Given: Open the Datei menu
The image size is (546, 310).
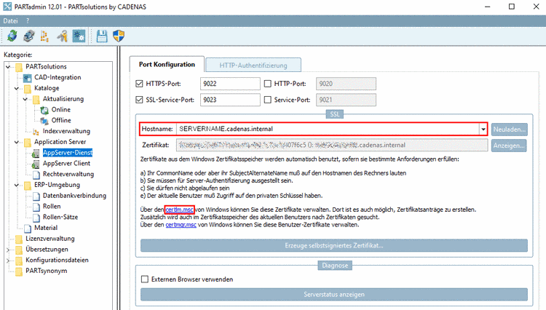Looking at the screenshot, I should pyautogui.click(x=10, y=21).
